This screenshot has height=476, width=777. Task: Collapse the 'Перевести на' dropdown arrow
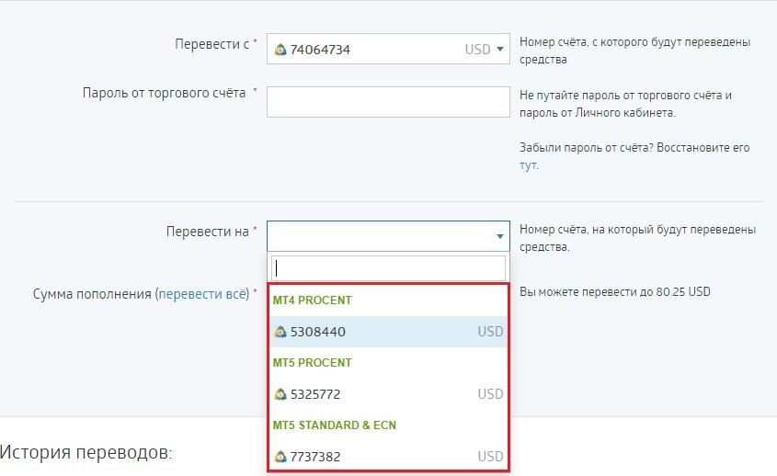point(500,236)
